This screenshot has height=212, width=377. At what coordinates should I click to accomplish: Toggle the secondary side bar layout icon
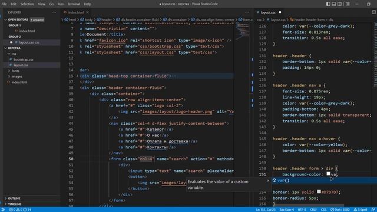coord(339,4)
